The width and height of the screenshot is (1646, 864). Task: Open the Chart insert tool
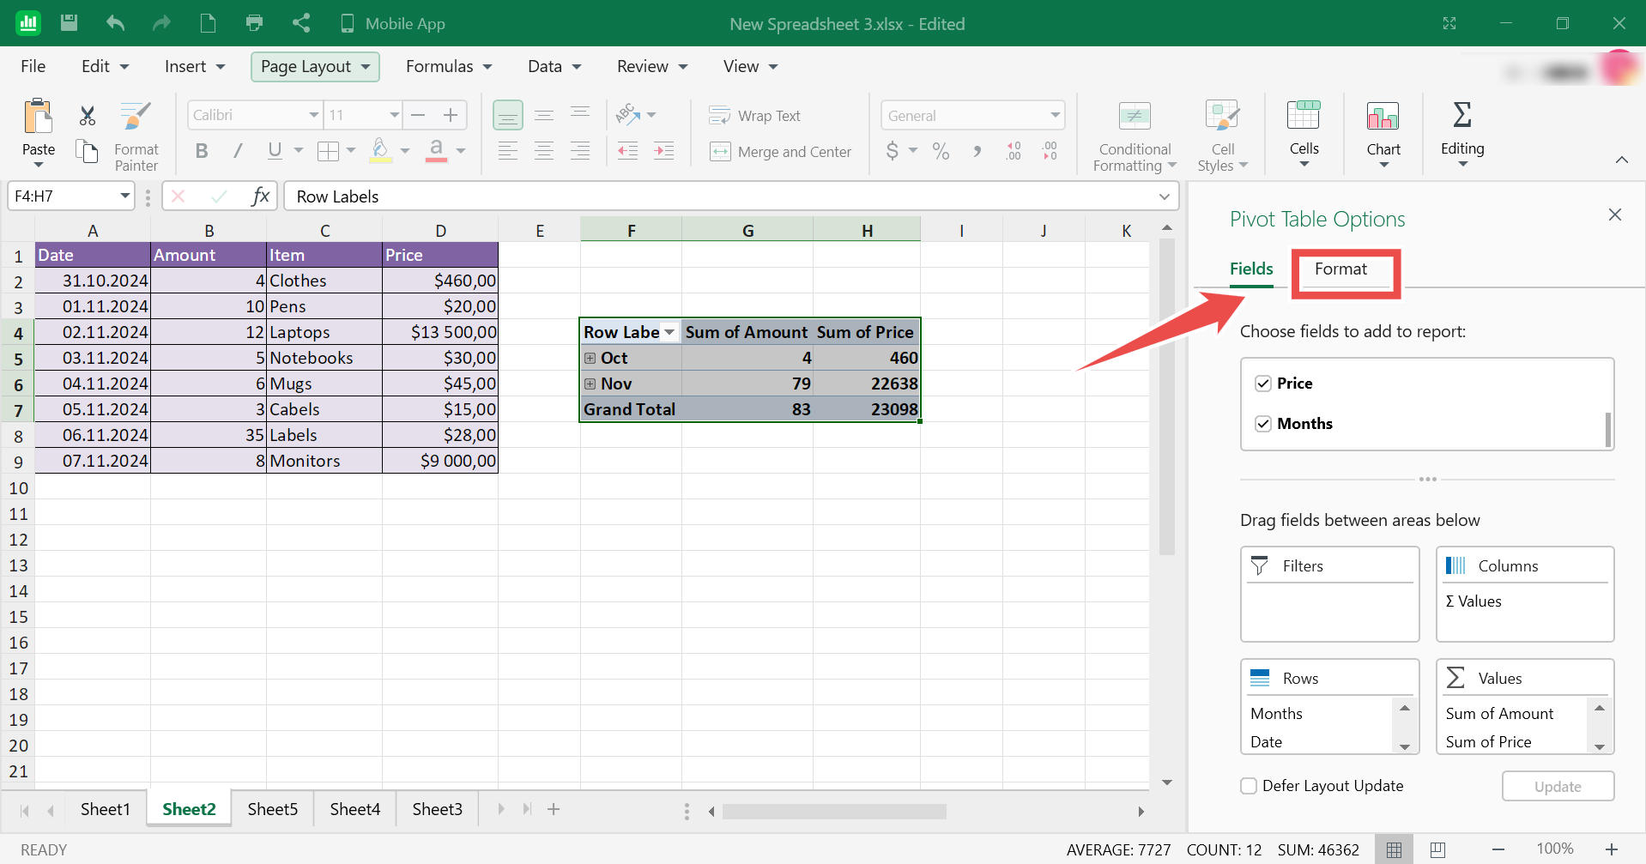(x=1383, y=133)
